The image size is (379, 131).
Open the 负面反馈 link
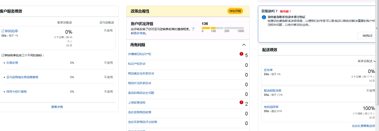pos(12,63)
